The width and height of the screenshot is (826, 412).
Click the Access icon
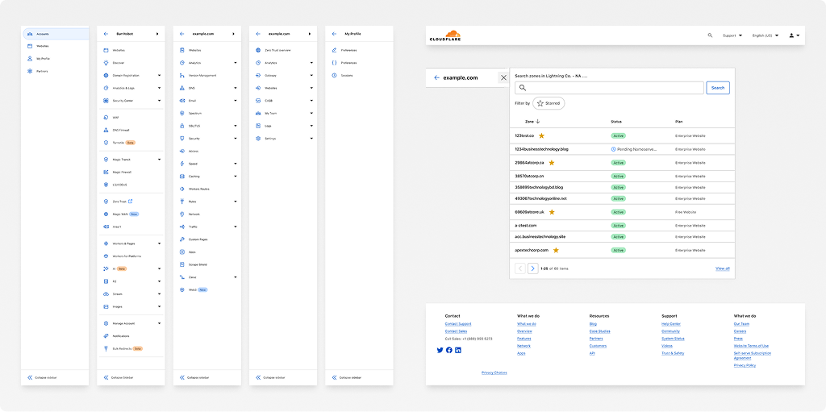point(182,152)
